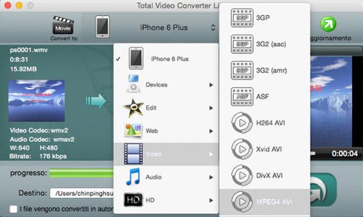363x217 pixels.
Task: Click the Video Codec:wmv2 text
Action: [39, 130]
